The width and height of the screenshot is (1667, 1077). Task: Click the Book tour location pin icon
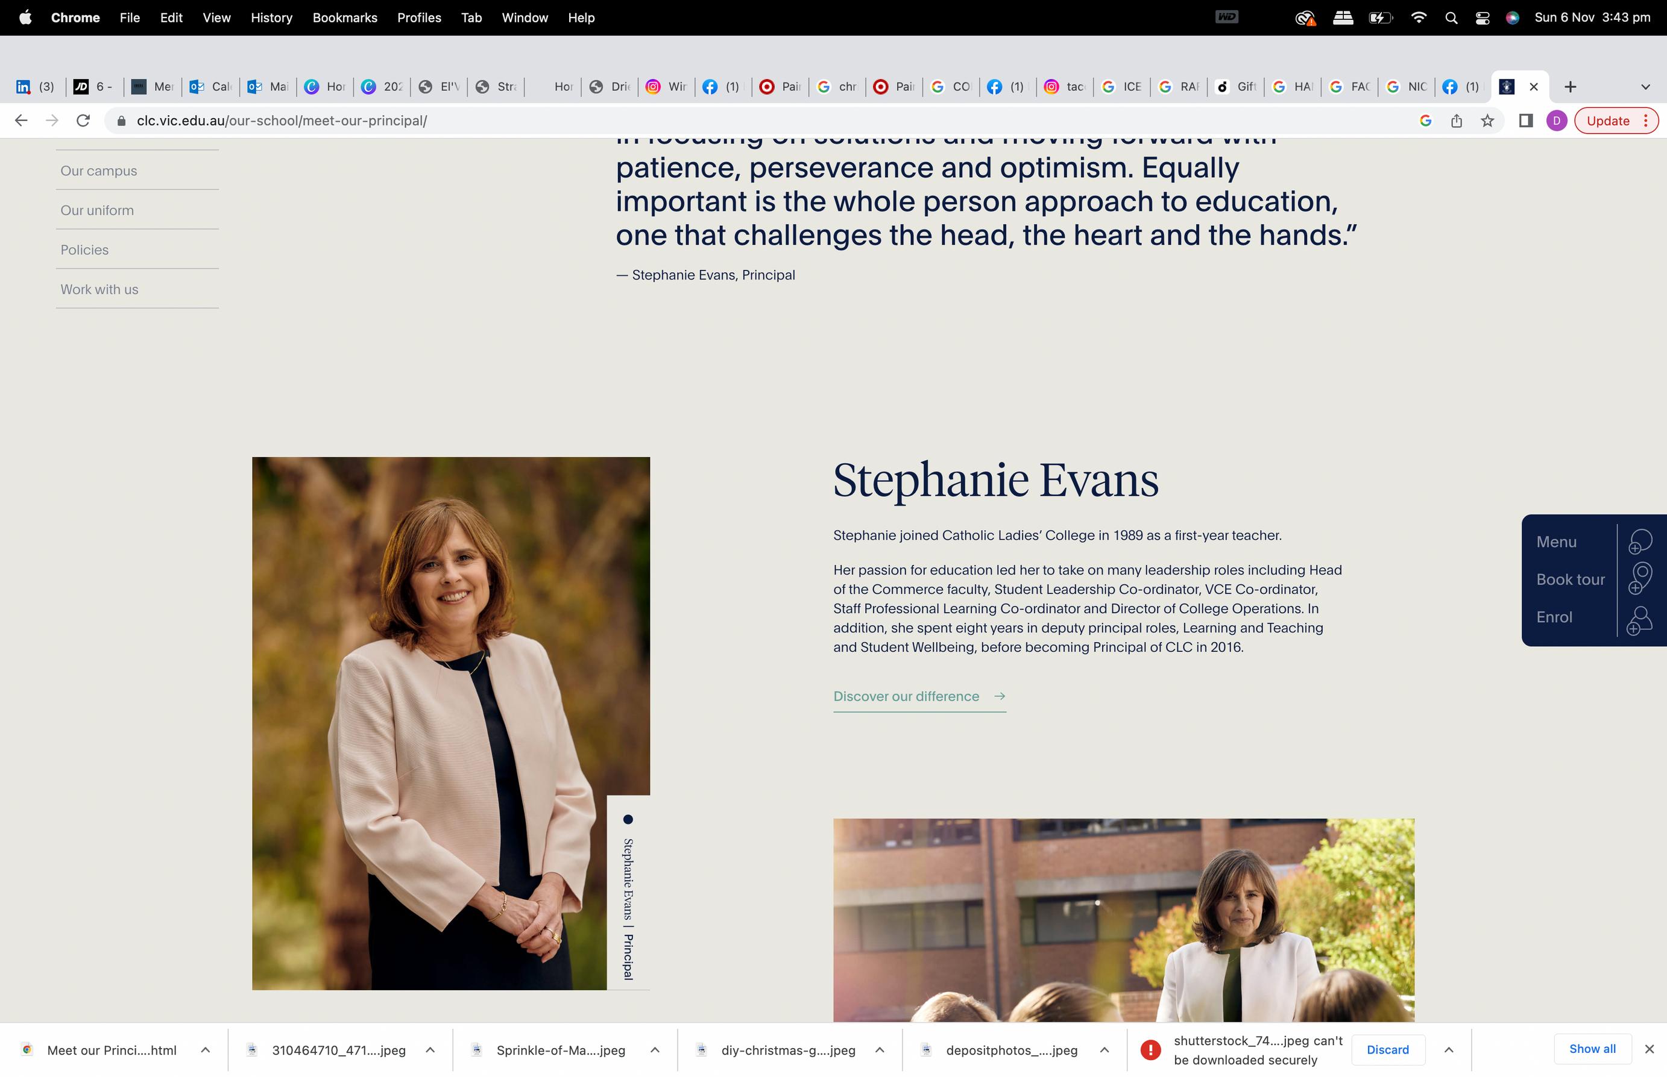click(1640, 578)
